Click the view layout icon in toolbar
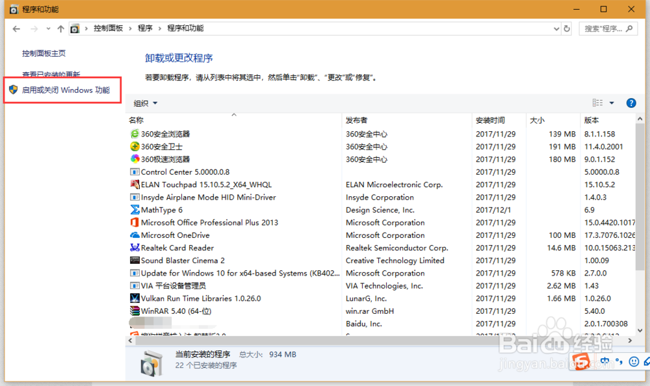This screenshot has height=386, width=650. [x=597, y=103]
